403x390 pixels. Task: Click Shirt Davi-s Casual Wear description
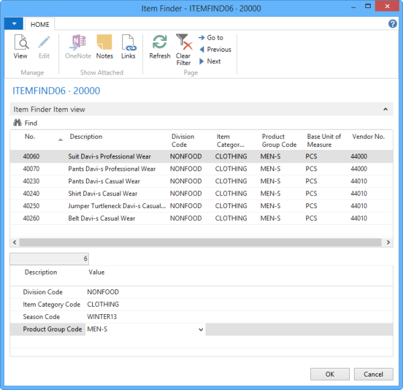click(x=103, y=193)
